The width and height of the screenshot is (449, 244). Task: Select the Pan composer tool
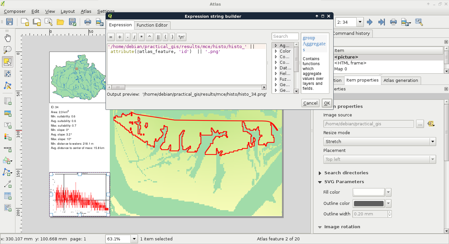pyautogui.click(x=8, y=38)
